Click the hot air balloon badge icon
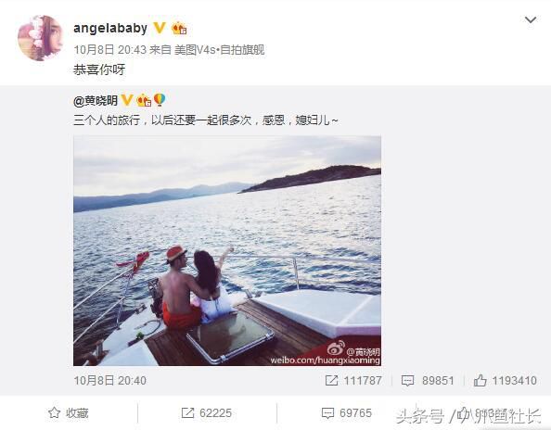 click(x=160, y=100)
